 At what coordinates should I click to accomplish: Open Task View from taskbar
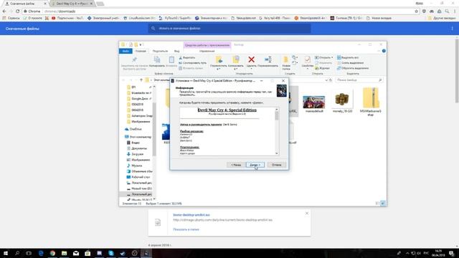(29, 253)
